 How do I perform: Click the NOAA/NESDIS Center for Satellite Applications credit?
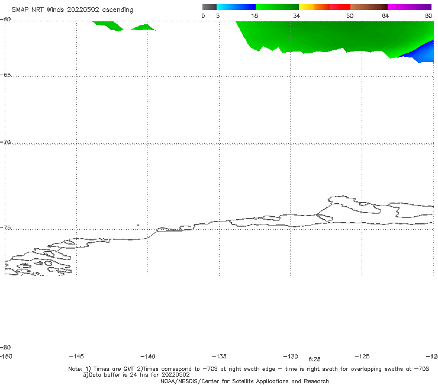[244, 381]
